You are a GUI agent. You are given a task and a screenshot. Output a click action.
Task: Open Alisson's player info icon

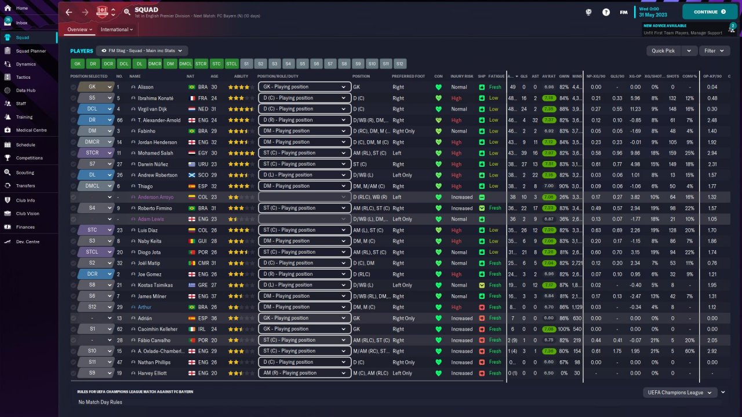(x=133, y=87)
